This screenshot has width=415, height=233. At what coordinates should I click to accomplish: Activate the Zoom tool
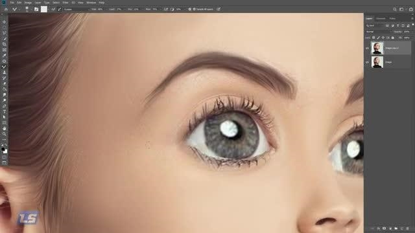[5, 134]
